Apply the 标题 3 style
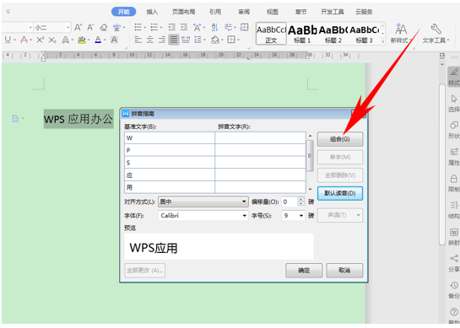The width and height of the screenshot is (460, 328). click(x=365, y=34)
